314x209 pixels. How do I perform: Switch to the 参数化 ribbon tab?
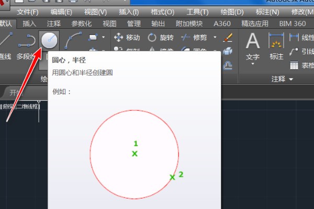(81, 24)
